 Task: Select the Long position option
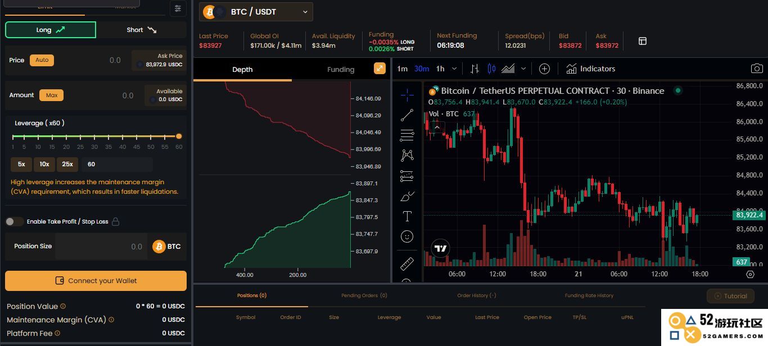[51, 30]
